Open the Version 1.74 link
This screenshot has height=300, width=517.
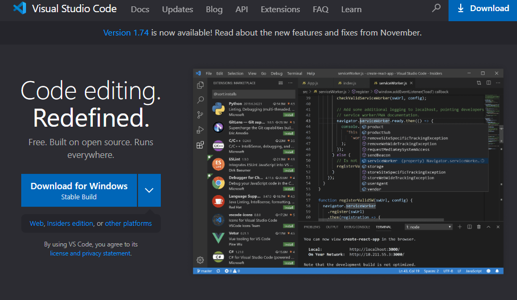pos(126,33)
